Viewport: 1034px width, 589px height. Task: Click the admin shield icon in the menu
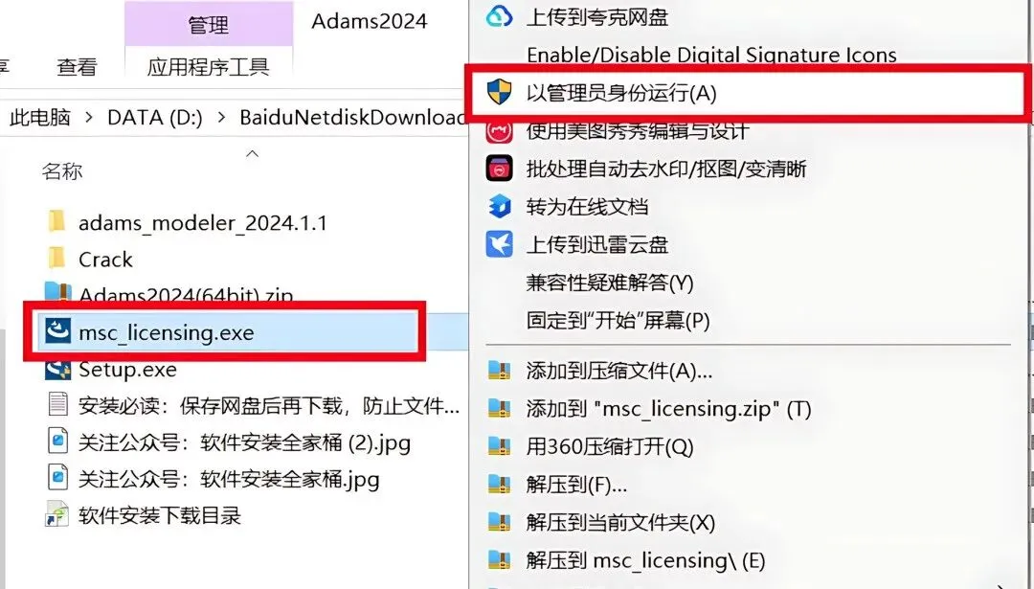coord(499,92)
